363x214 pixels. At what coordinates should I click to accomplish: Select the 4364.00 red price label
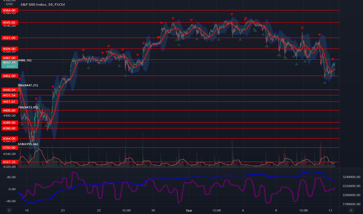pyautogui.click(x=10, y=139)
